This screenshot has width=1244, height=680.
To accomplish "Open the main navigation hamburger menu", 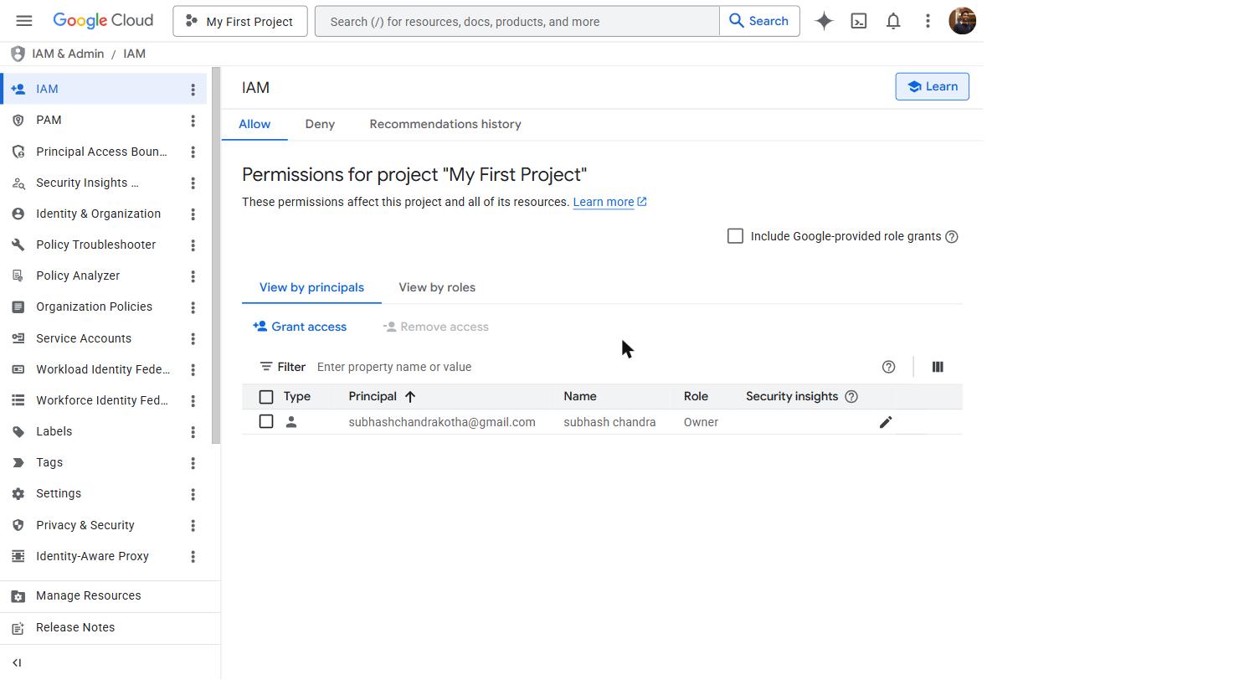I will [x=24, y=21].
